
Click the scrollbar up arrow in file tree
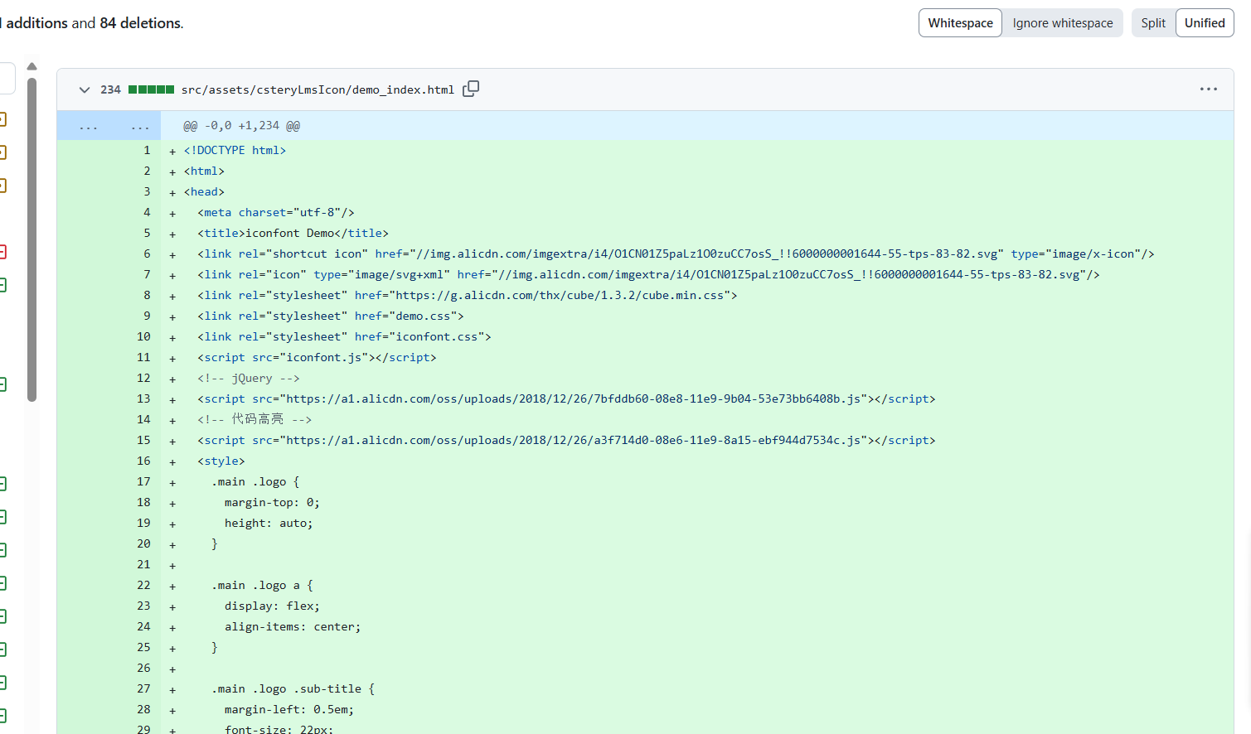(x=32, y=66)
